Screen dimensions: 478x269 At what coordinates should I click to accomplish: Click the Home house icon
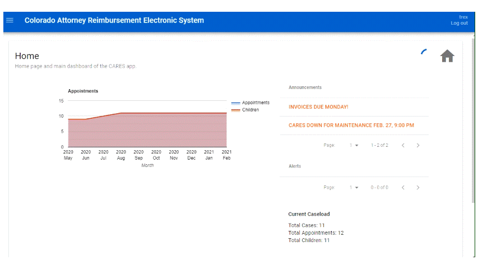pyautogui.click(x=447, y=56)
